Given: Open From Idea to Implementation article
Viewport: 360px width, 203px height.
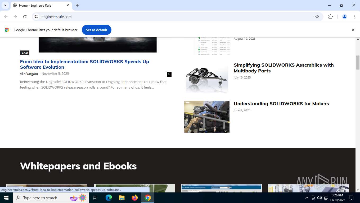Looking at the screenshot, I should click(x=84, y=64).
